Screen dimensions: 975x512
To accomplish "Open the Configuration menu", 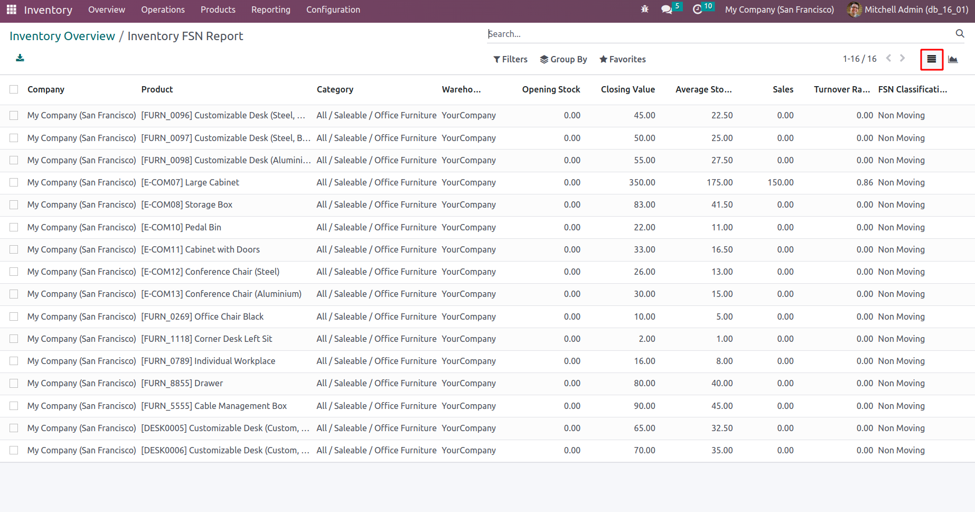I will tap(333, 10).
